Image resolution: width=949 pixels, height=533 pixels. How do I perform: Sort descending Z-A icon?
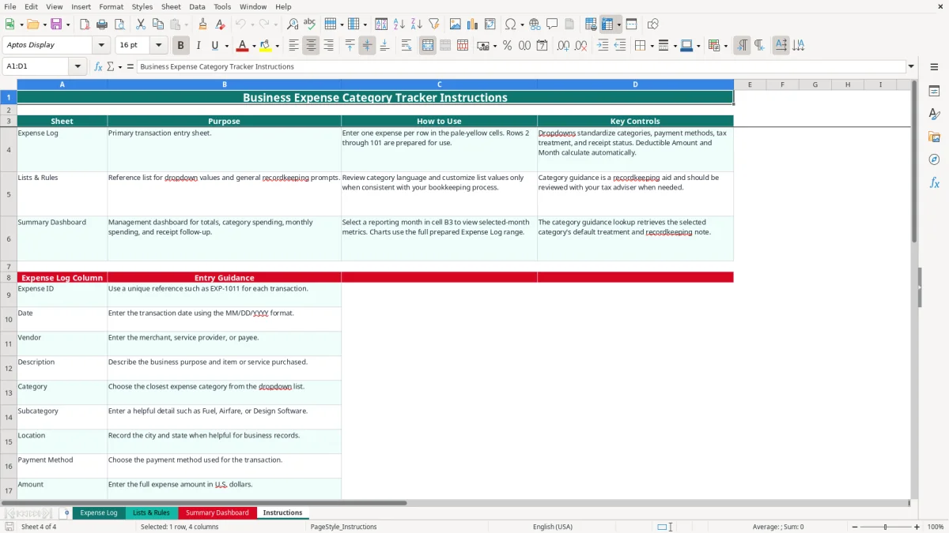[x=417, y=24]
